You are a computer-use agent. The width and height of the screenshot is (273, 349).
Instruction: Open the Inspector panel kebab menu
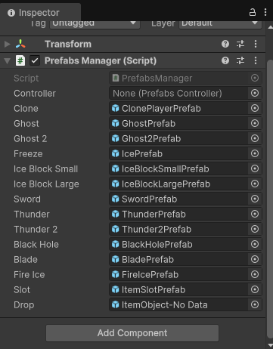265,12
